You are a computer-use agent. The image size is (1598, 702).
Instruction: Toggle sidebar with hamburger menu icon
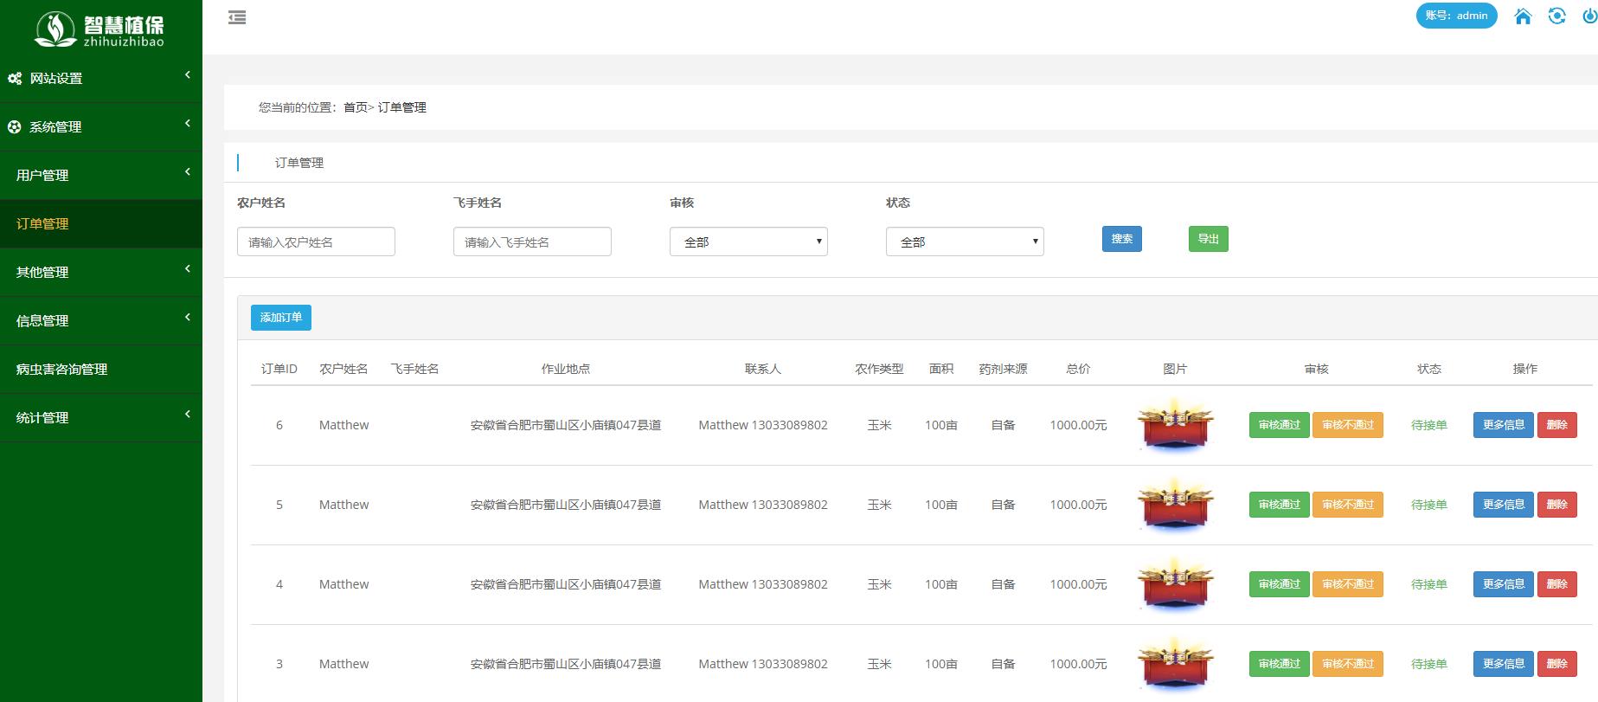237,17
